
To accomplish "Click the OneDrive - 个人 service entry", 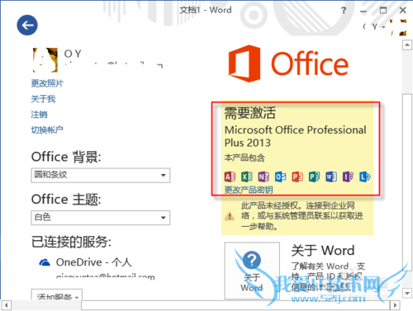I will pyautogui.click(x=93, y=262).
